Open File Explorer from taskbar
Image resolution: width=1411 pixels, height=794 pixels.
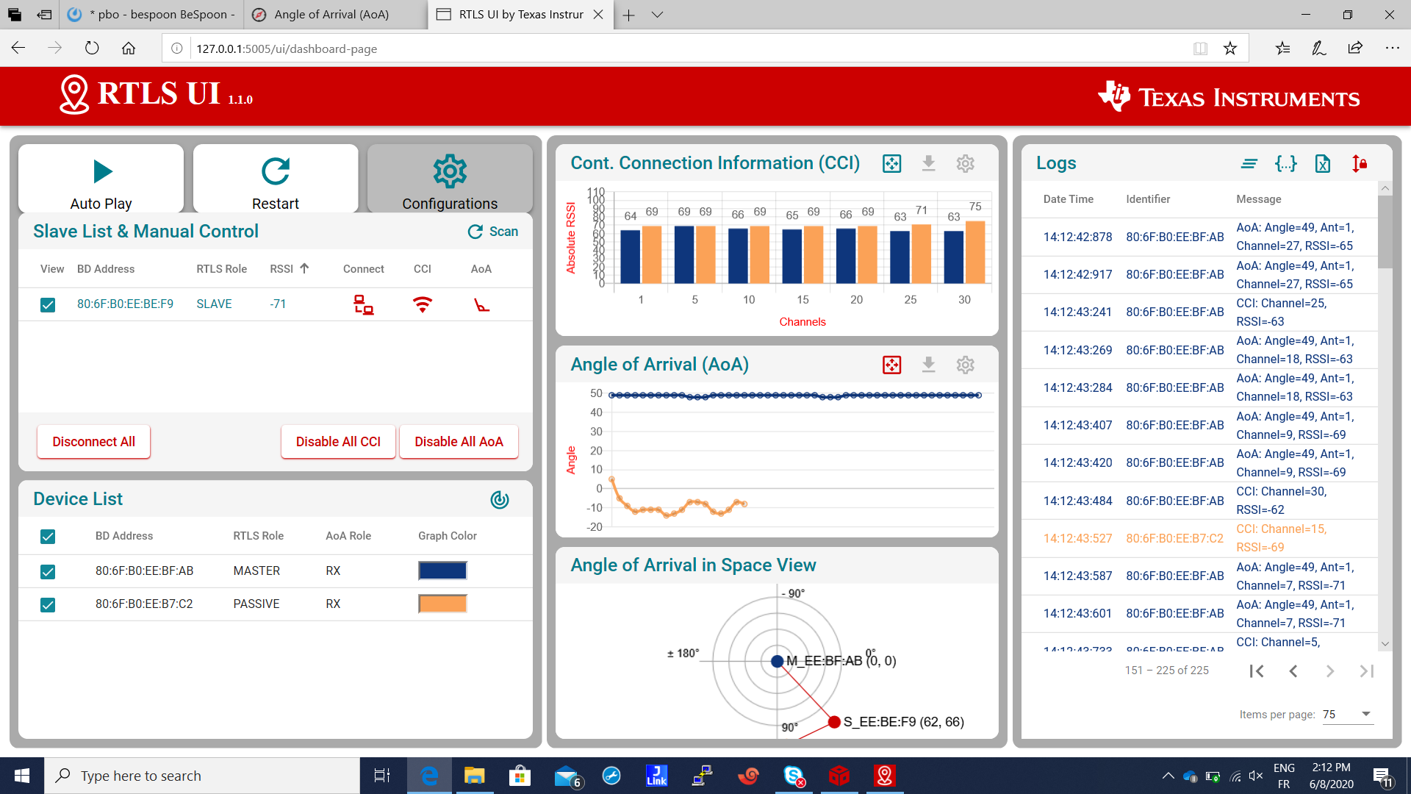click(475, 776)
